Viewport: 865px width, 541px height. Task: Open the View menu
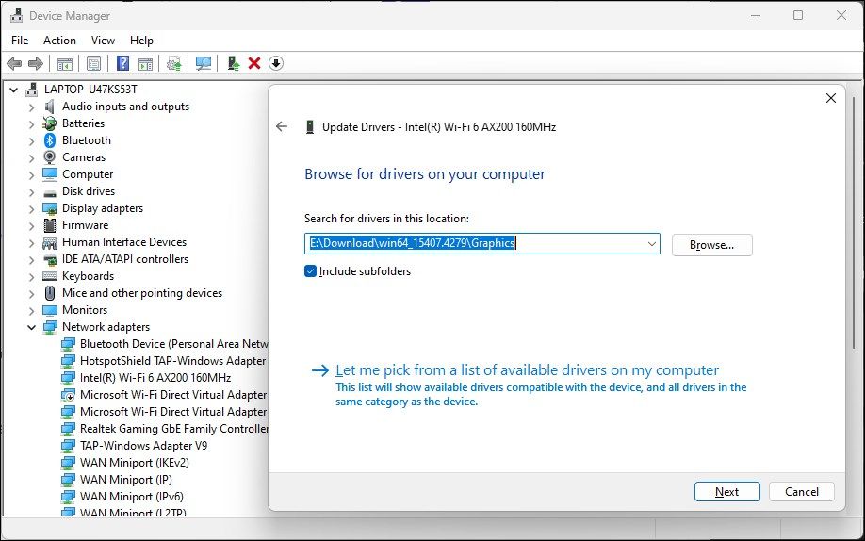[103, 41]
